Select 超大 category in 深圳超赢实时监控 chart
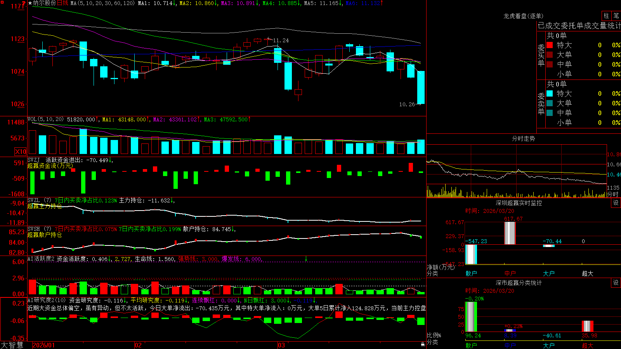Screen dimensions: 621x349 (x=588, y=273)
